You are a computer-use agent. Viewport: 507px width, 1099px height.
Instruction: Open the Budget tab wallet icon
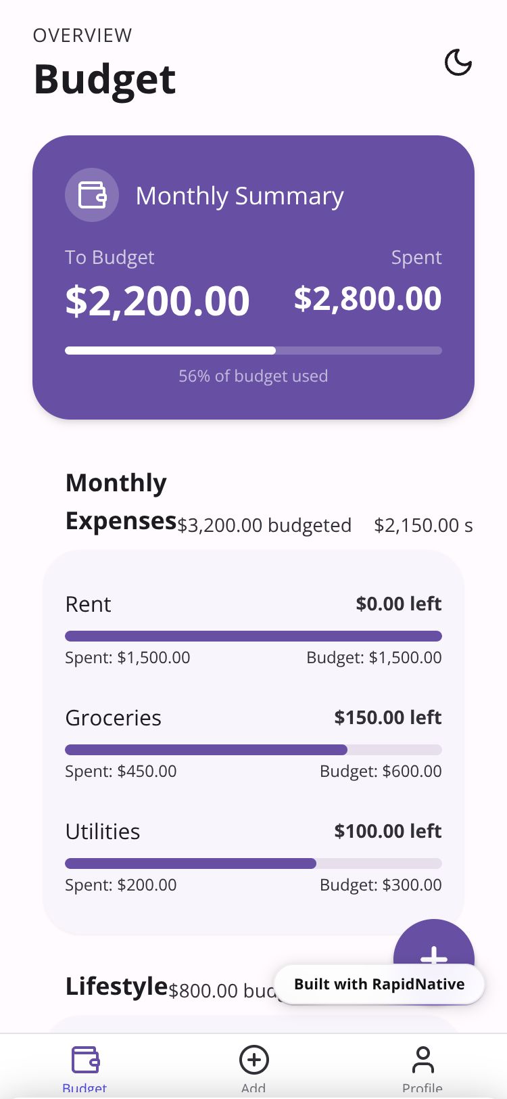point(85,1059)
